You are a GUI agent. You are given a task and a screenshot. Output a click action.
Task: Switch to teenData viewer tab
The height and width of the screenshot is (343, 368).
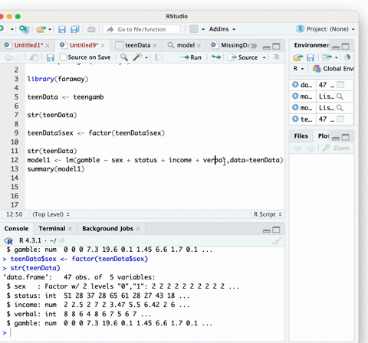coord(137,45)
